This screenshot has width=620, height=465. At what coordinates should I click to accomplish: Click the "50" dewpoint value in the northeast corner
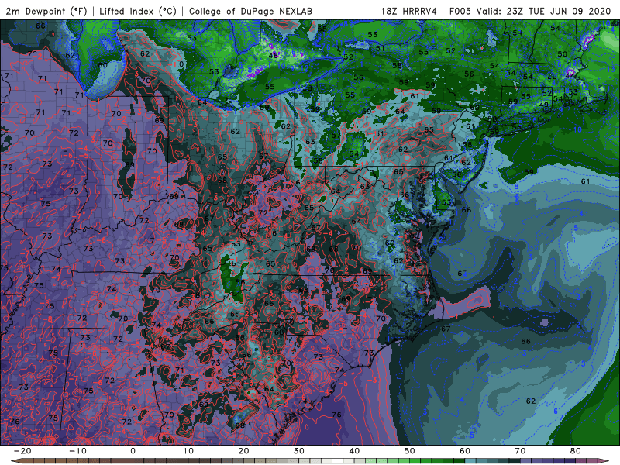tap(563, 54)
